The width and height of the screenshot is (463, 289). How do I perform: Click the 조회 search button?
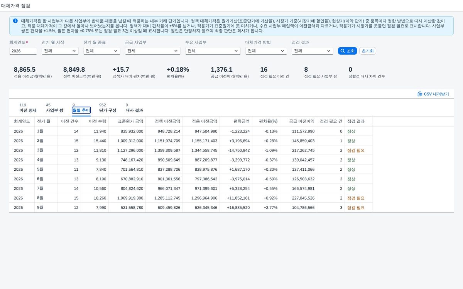coord(347,51)
